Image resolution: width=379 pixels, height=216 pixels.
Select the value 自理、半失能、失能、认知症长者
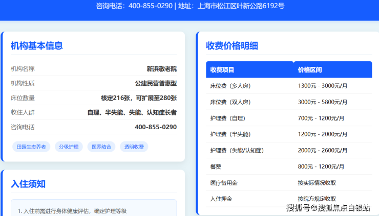click(132, 112)
